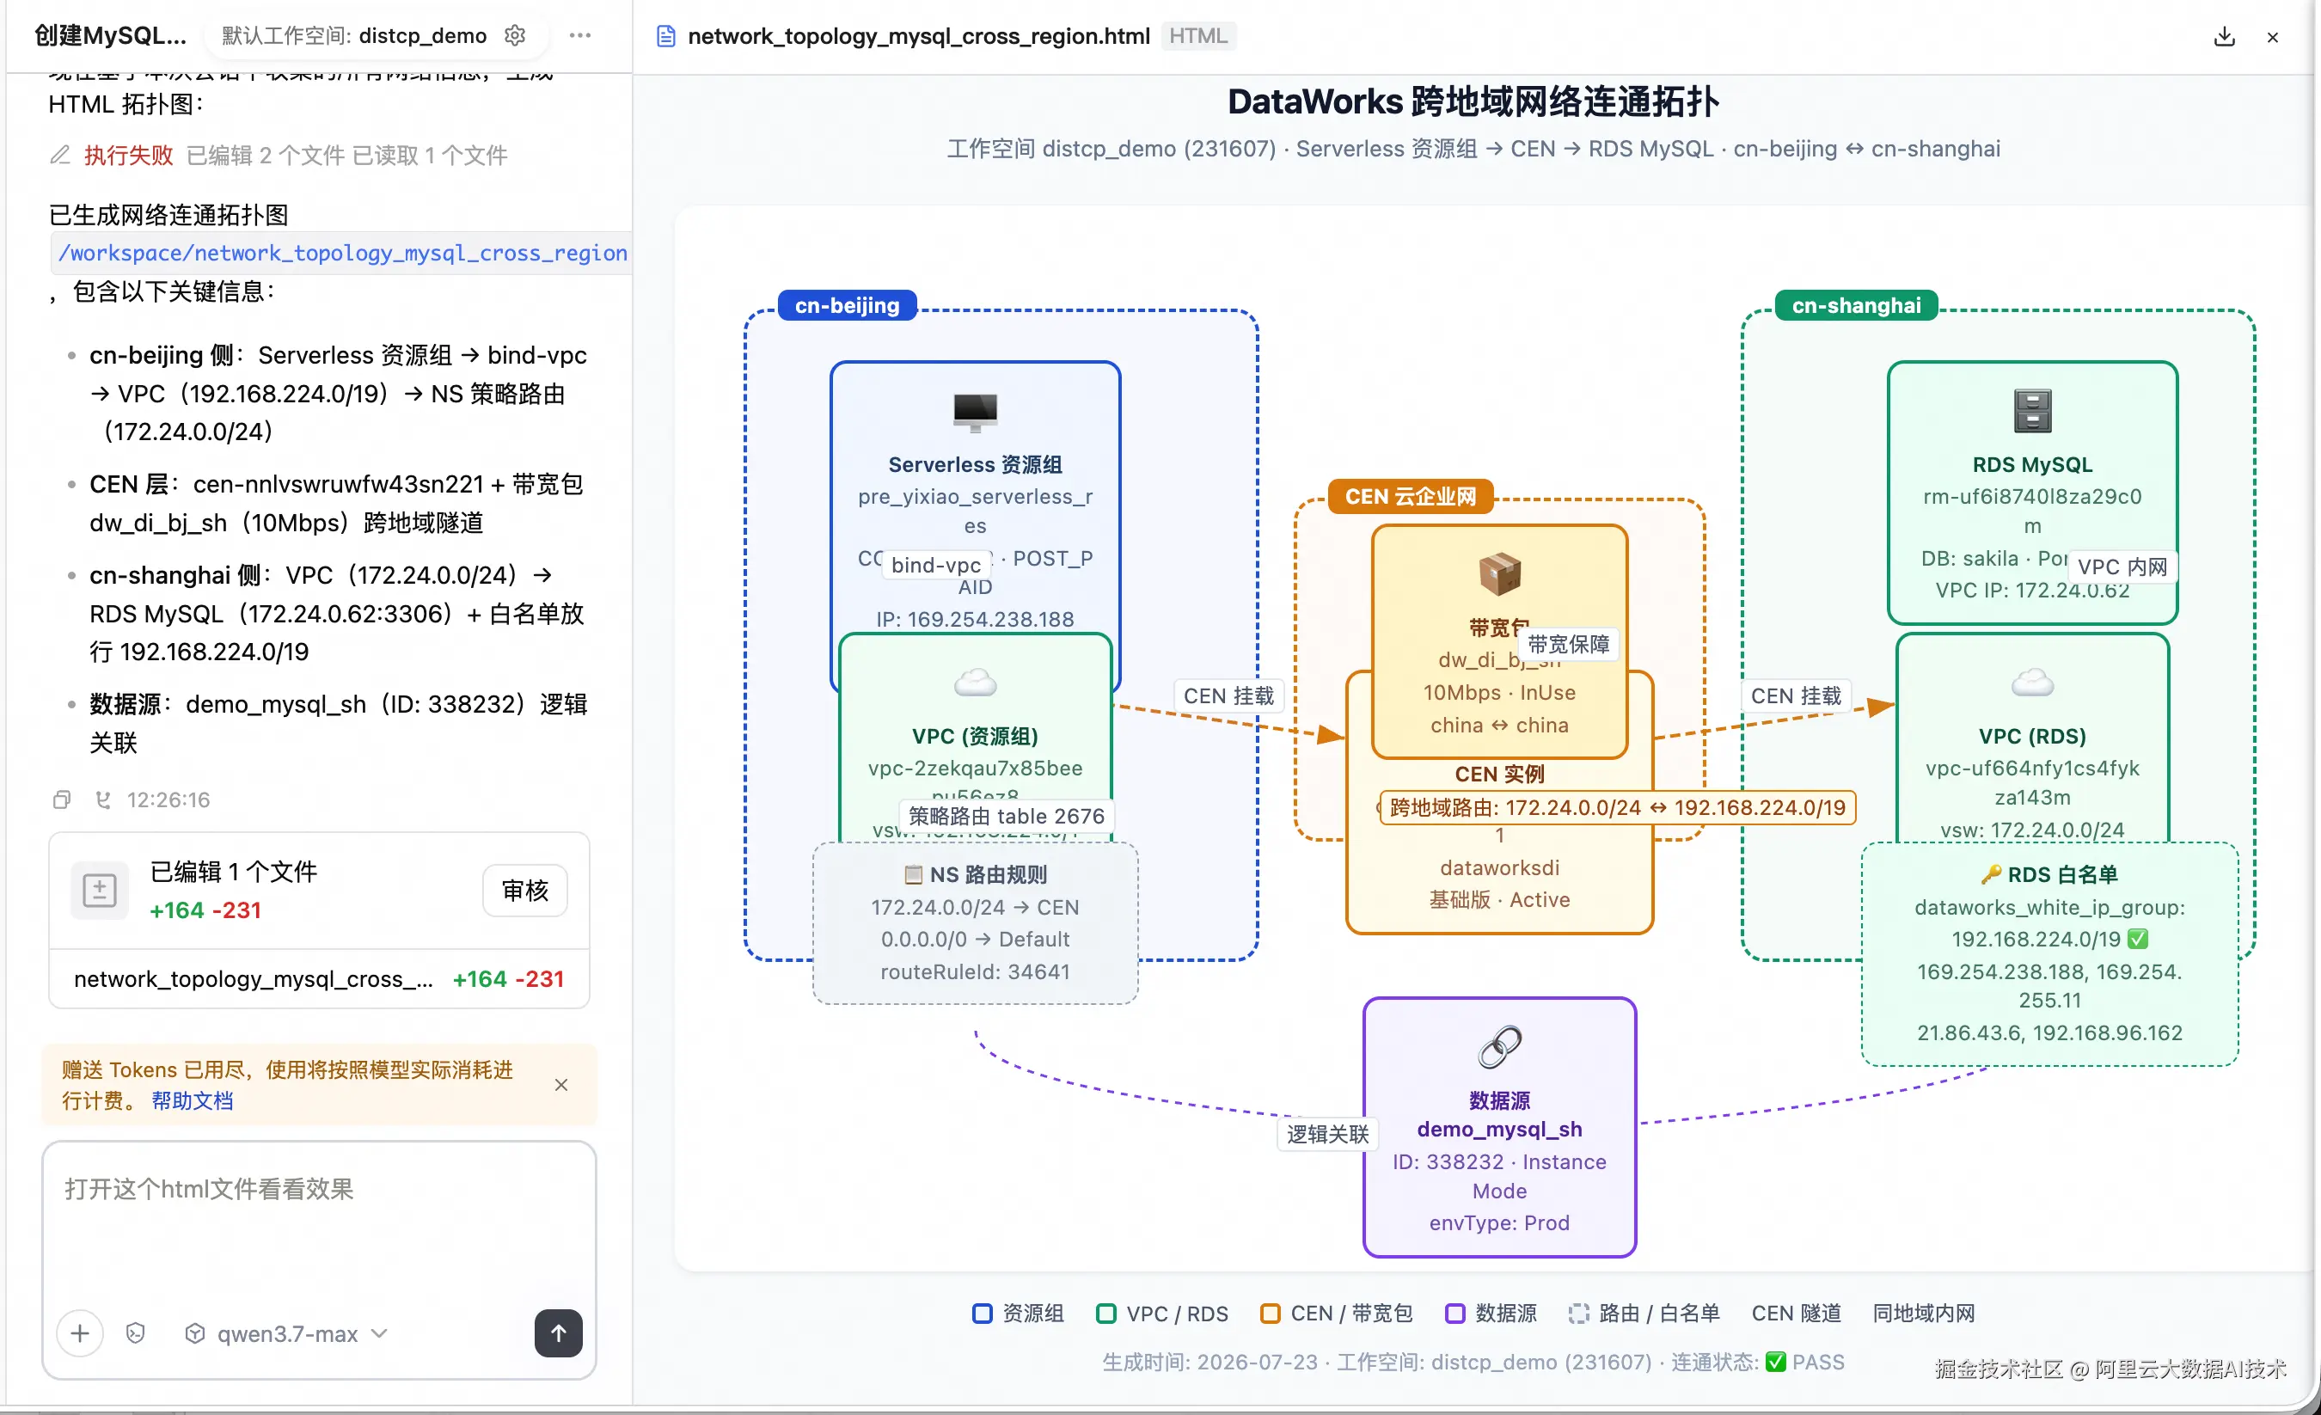Open the more options ellipsis menu

pos(580,36)
